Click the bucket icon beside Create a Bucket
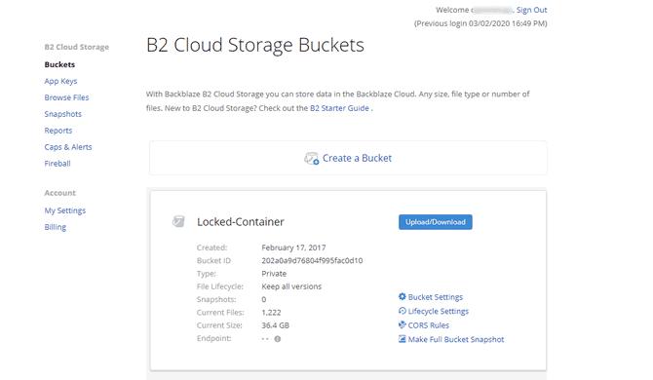The width and height of the screenshot is (653, 380). (x=311, y=159)
